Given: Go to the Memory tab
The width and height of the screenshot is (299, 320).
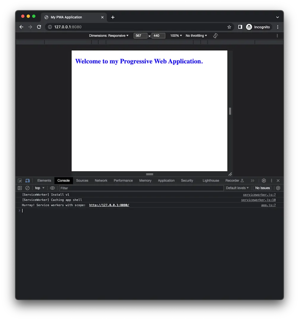Looking at the screenshot, I should (145, 181).
